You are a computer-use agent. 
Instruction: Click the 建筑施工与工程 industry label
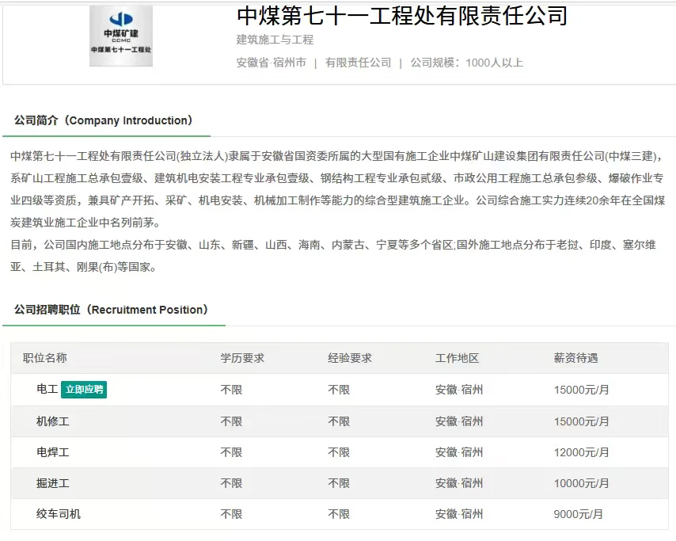pos(275,40)
